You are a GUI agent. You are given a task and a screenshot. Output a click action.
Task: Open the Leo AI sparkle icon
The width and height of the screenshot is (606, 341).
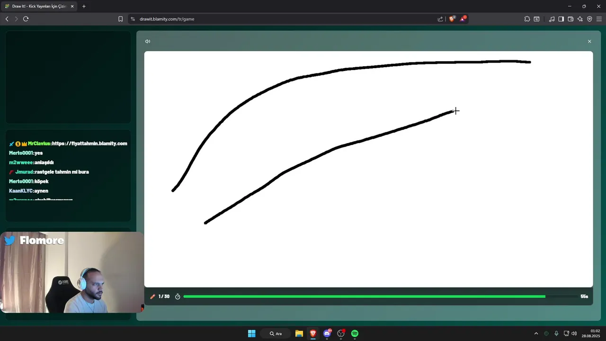(x=580, y=19)
